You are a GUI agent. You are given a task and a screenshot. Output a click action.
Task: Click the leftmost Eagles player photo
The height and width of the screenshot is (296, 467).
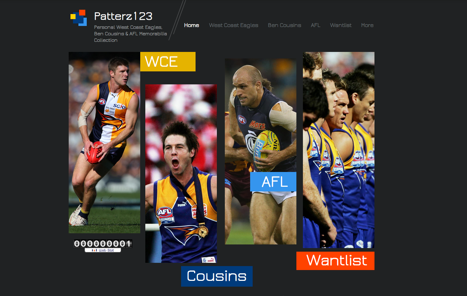[104, 142]
